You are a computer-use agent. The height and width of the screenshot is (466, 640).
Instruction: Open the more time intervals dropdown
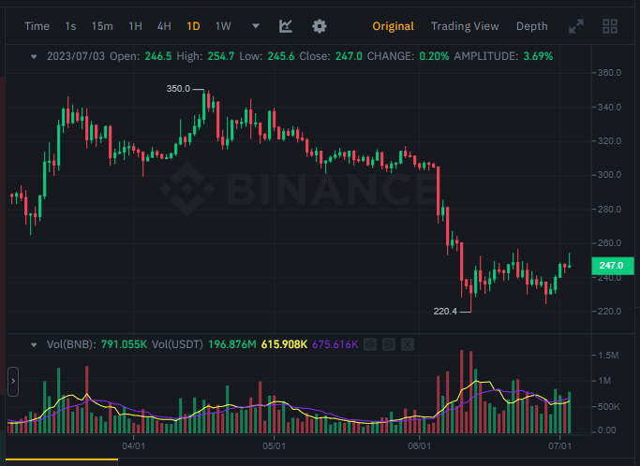point(256,26)
